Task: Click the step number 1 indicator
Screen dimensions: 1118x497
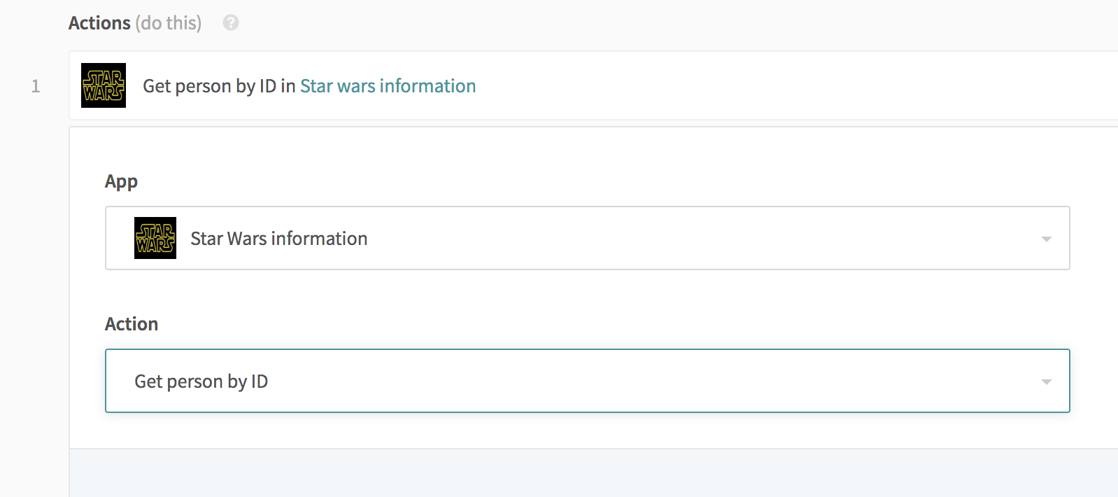Action: (x=37, y=85)
